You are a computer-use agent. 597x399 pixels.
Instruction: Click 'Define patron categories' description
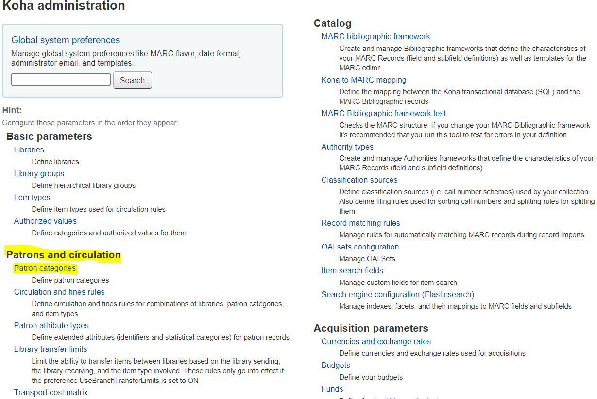tap(70, 280)
